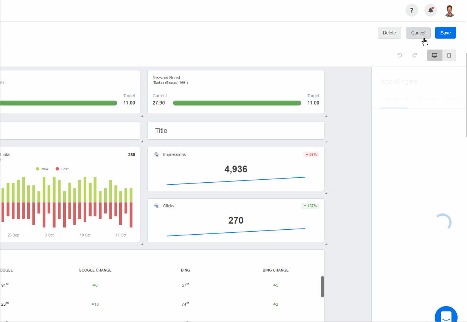Click the Delete button
467x322 pixels.
coord(389,33)
